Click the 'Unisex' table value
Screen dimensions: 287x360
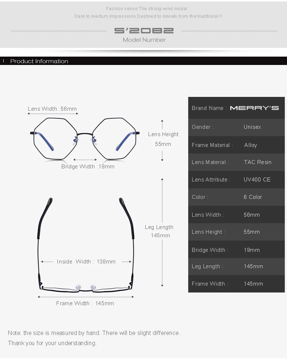(252, 127)
